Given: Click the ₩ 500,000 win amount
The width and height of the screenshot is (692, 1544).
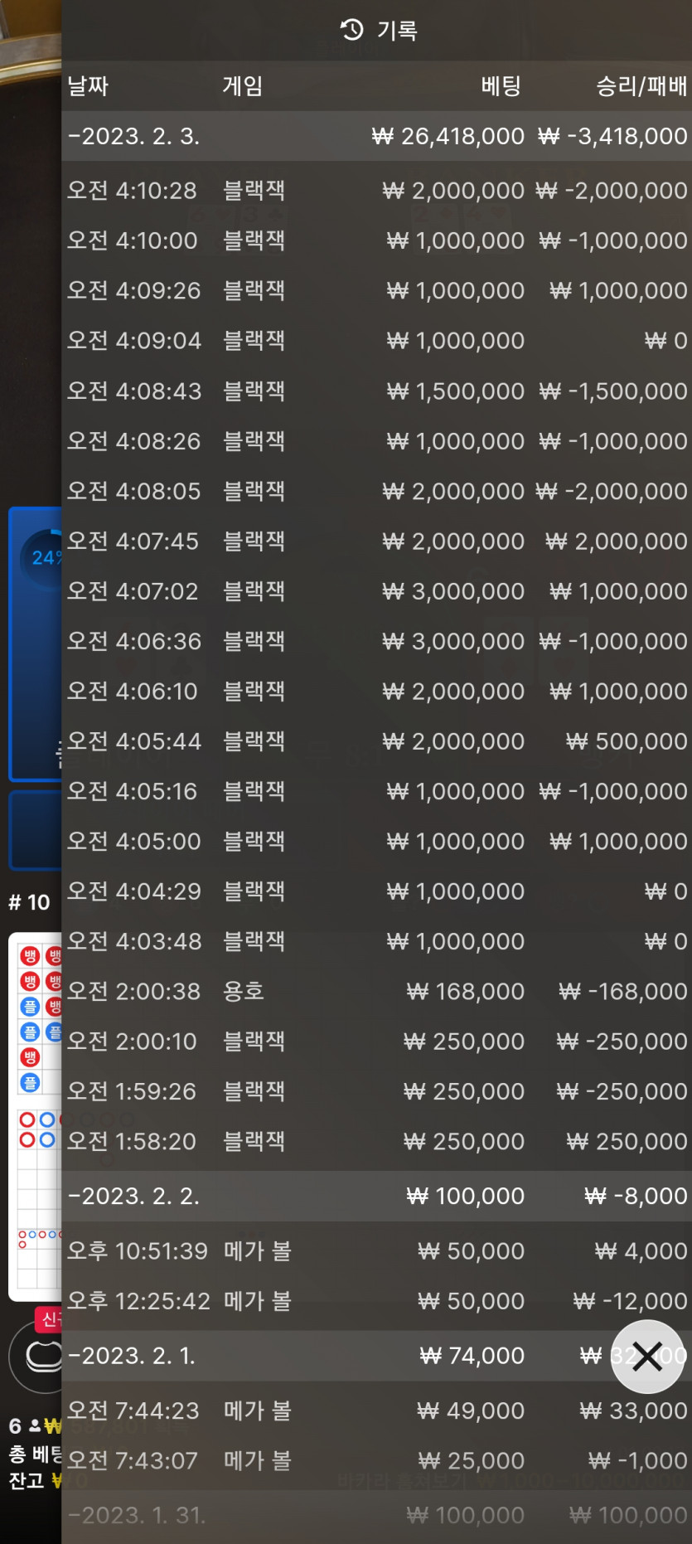Looking at the screenshot, I should [x=627, y=741].
